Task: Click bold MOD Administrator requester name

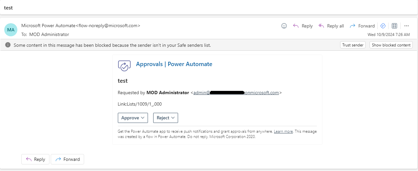Action: tap(168, 93)
